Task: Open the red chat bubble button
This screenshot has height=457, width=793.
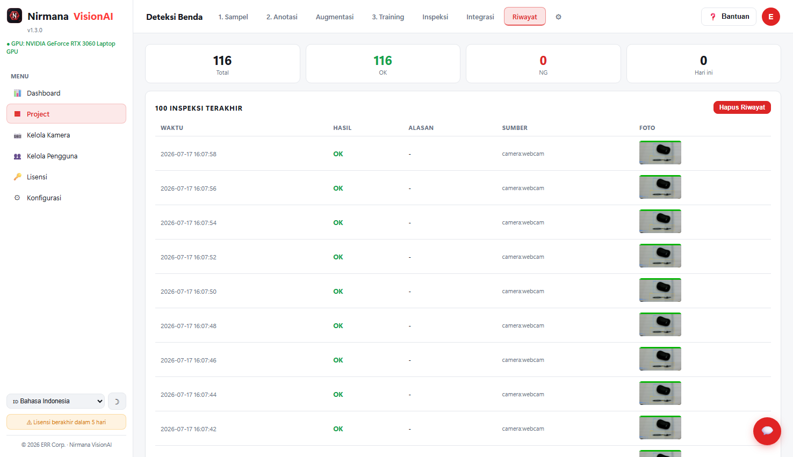Action: click(767, 431)
